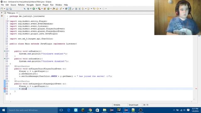Click the External Tools run icon
The width and height of the screenshot is (201, 113).
[x=39, y=9]
